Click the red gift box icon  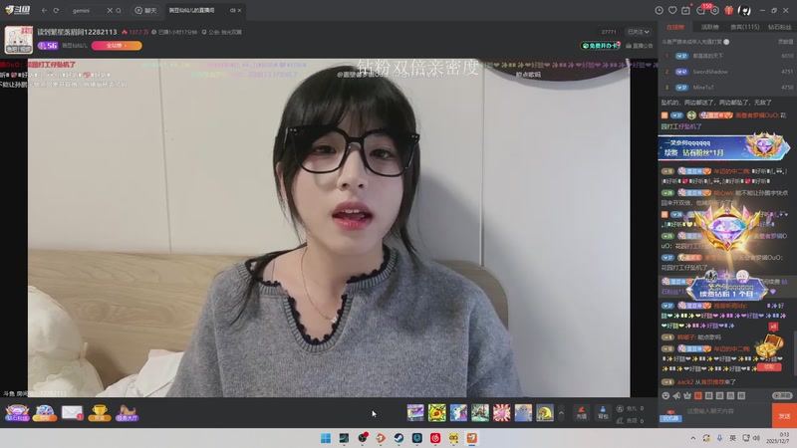(729, 10)
